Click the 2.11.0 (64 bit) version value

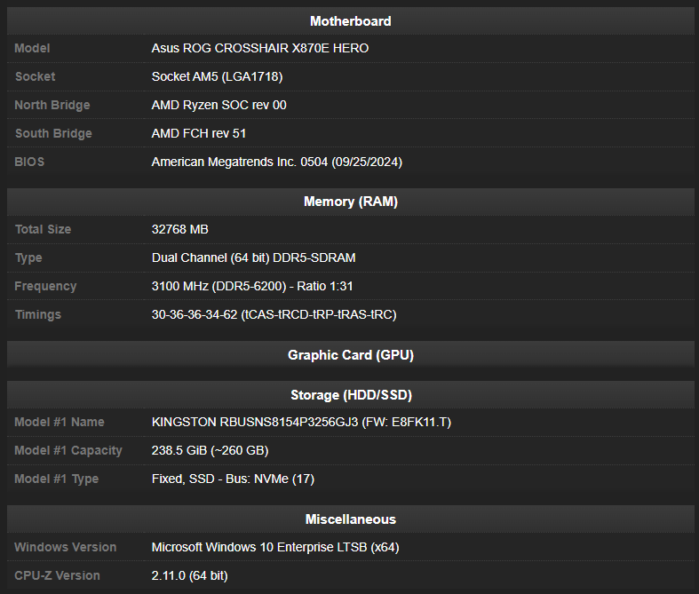click(x=189, y=575)
